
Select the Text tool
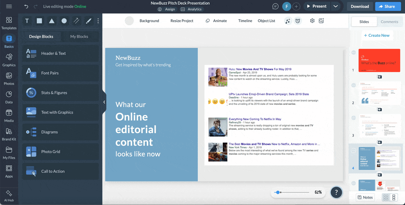pyautogui.click(x=27, y=21)
